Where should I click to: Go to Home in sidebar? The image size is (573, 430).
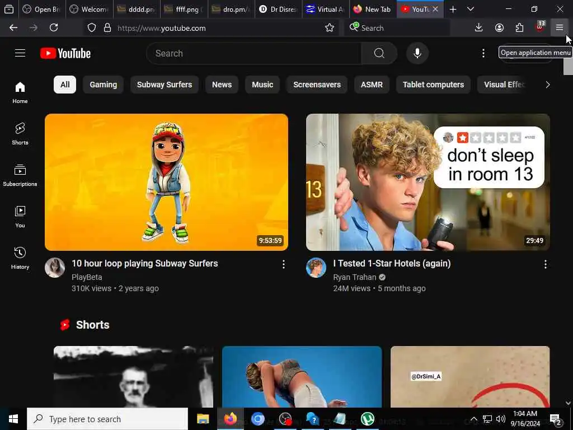pos(20,92)
